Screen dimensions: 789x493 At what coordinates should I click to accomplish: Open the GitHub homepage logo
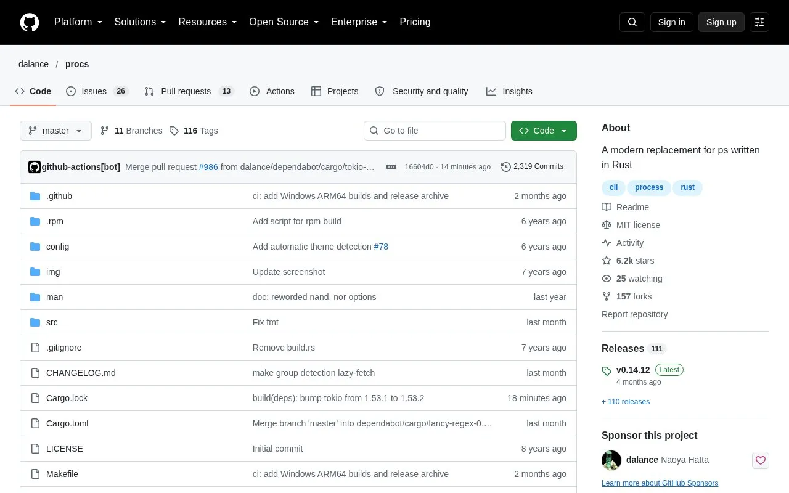pyautogui.click(x=30, y=22)
